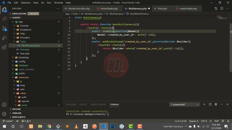Expand the Open Editors section
The image size is (232, 130).
[36, 14]
